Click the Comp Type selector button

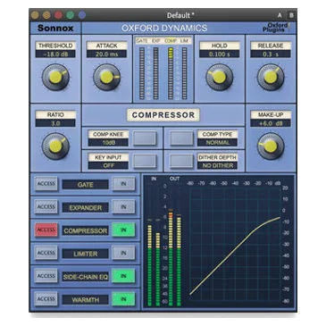pos(181,138)
